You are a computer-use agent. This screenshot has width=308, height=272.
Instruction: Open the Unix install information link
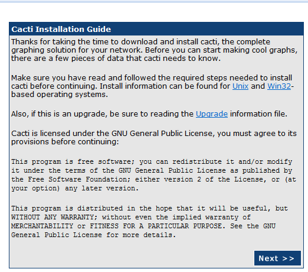(x=240, y=86)
